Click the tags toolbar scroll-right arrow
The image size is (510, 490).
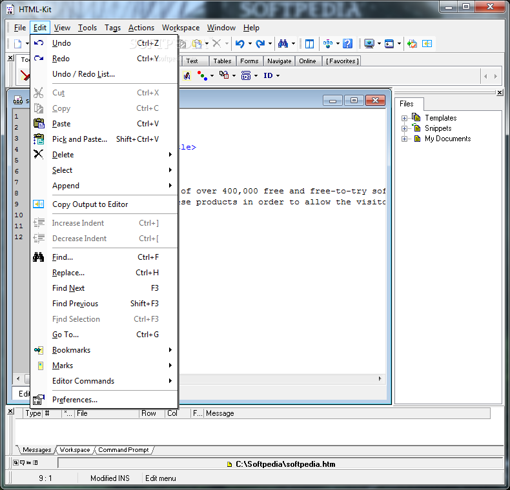[x=495, y=76]
